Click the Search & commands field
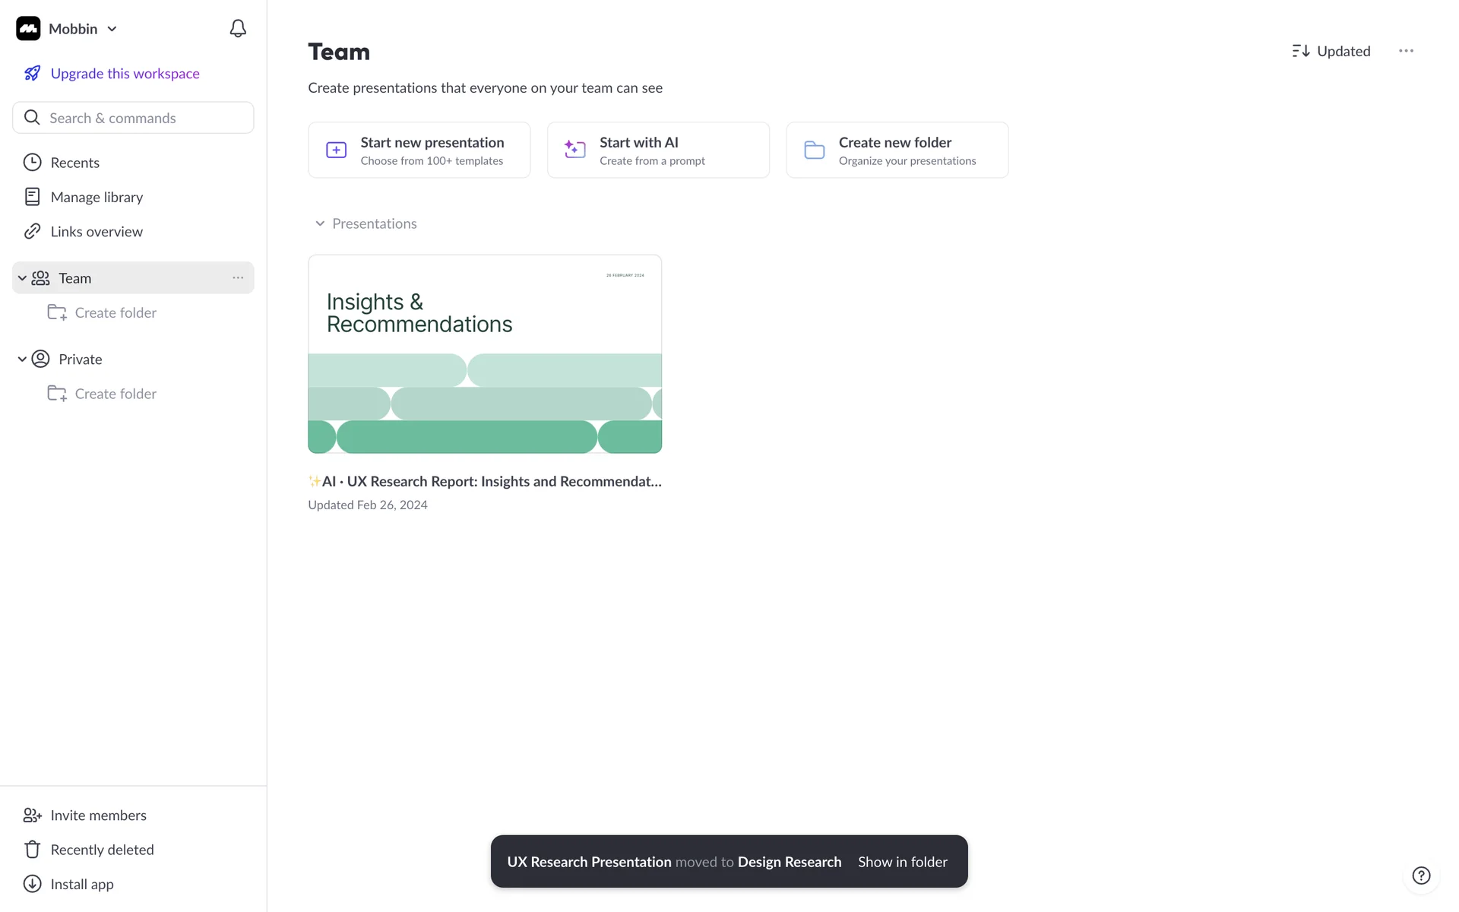Image resolution: width=1459 pixels, height=912 pixels. click(133, 118)
